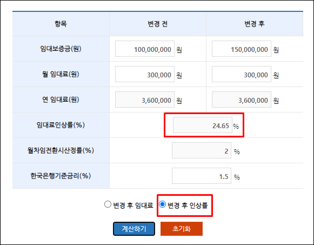Viewport: 314px width, 245px height.
Task: Edit the 변경 후 월 임대료 field
Action: tap(242, 74)
